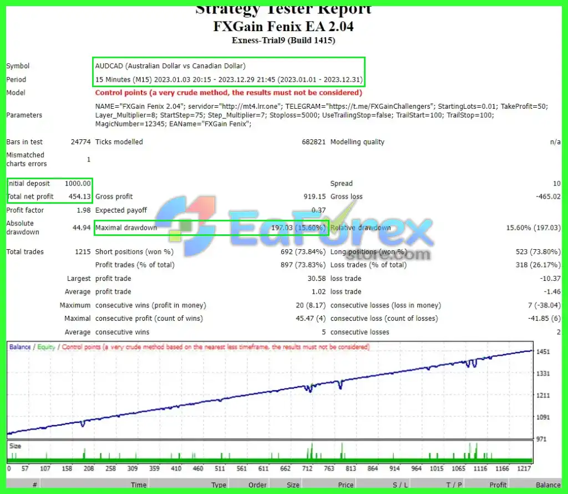Click Average loss trade value -1.46
Screen dimensions: 568x494
coord(552,292)
